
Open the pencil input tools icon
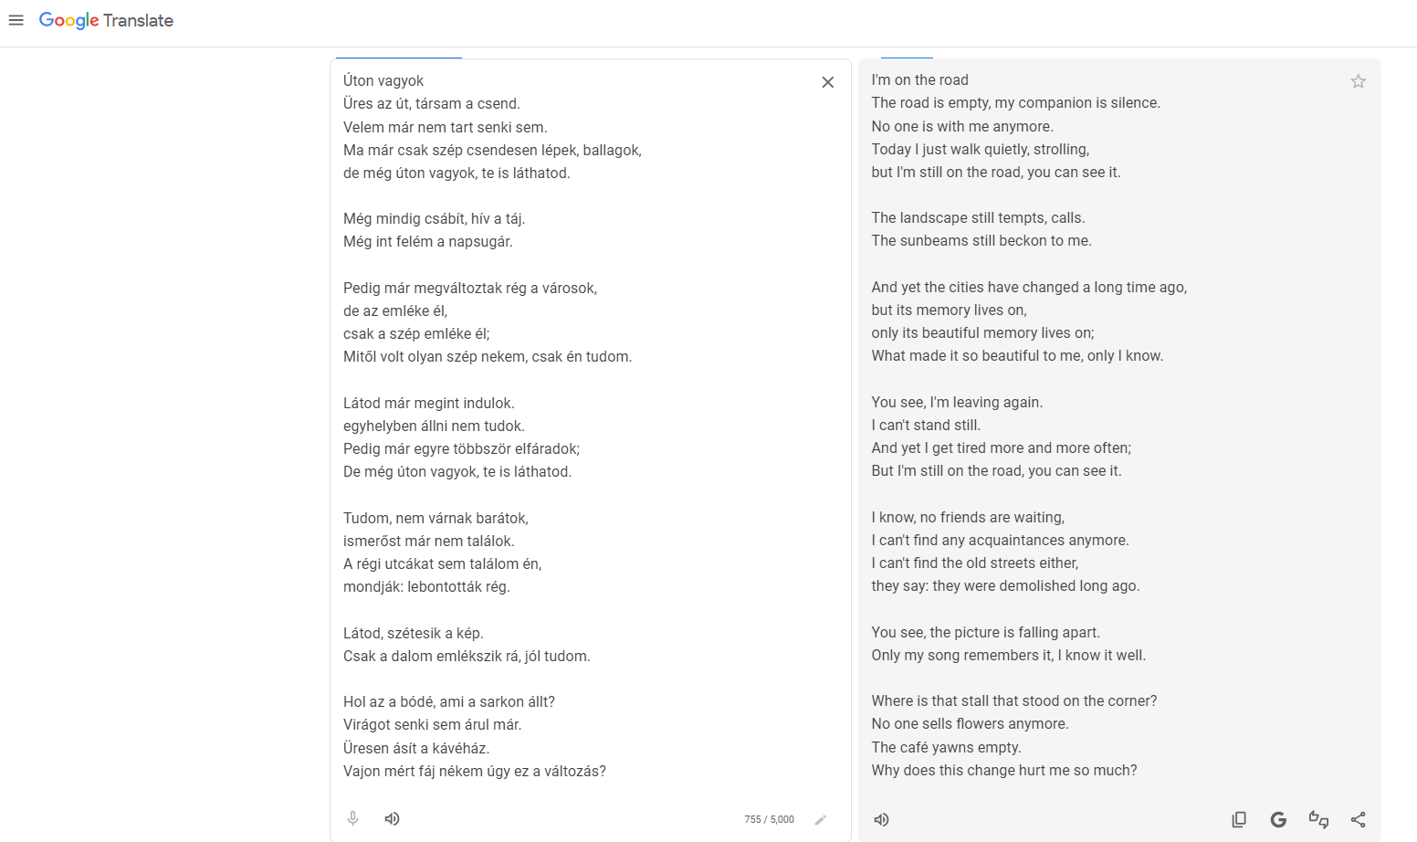pos(820,819)
